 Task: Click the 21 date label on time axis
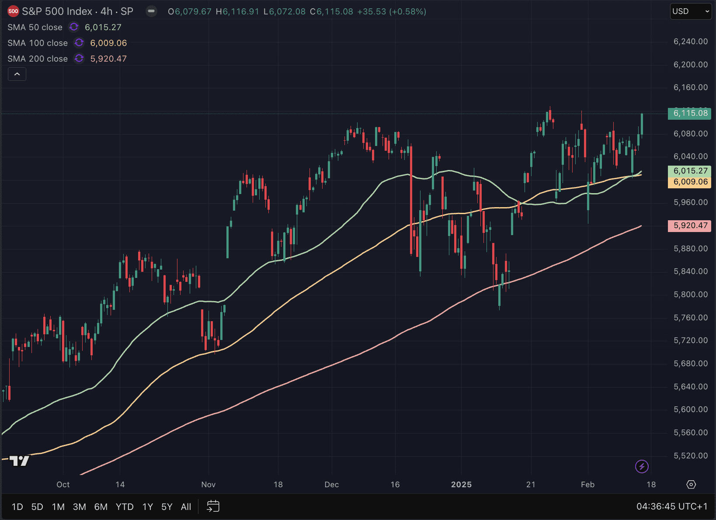pos(531,484)
